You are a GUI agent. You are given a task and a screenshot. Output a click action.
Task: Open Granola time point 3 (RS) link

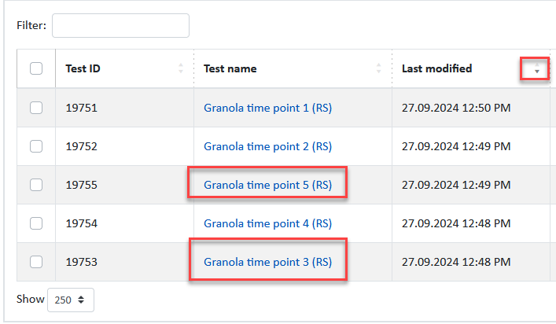(267, 263)
